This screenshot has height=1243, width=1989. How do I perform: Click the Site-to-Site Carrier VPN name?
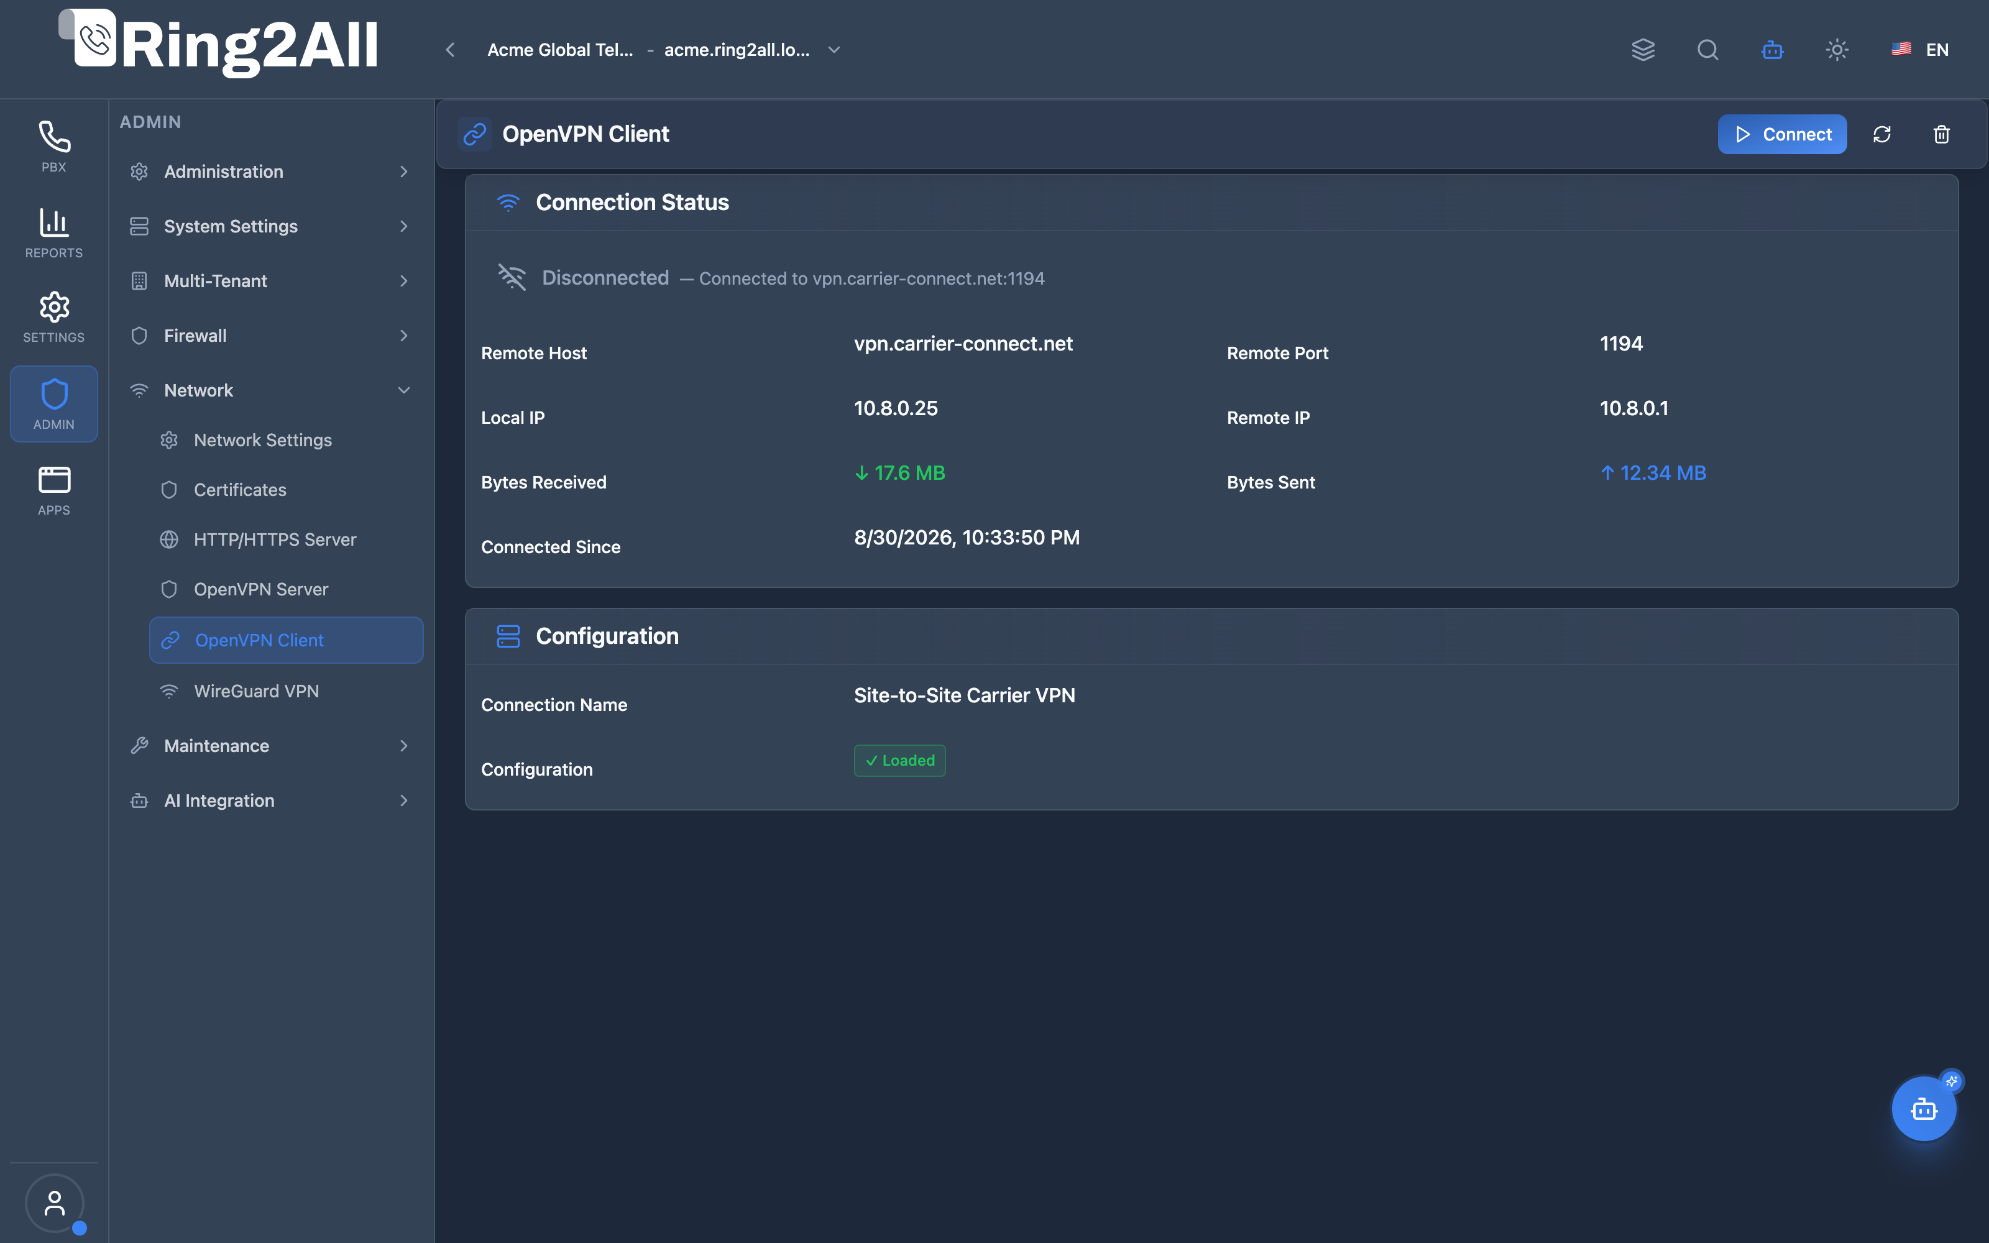[x=964, y=695]
